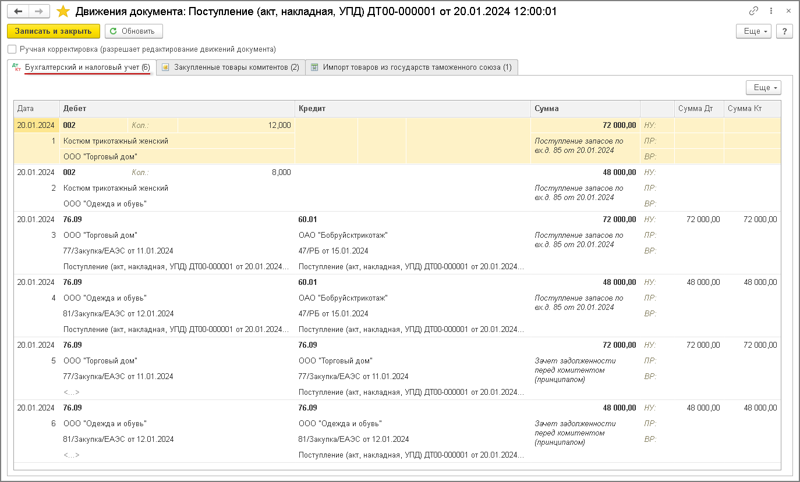Viewport: 800px width, 482px height.
Task: Select Зачет задолженности description in entry 6
Action: [575, 433]
